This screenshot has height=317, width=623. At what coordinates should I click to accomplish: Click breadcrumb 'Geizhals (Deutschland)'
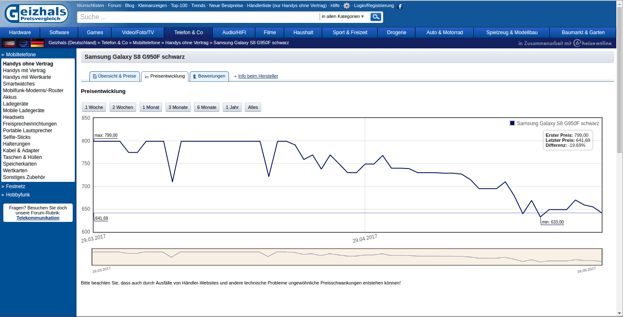pyautogui.click(x=72, y=43)
